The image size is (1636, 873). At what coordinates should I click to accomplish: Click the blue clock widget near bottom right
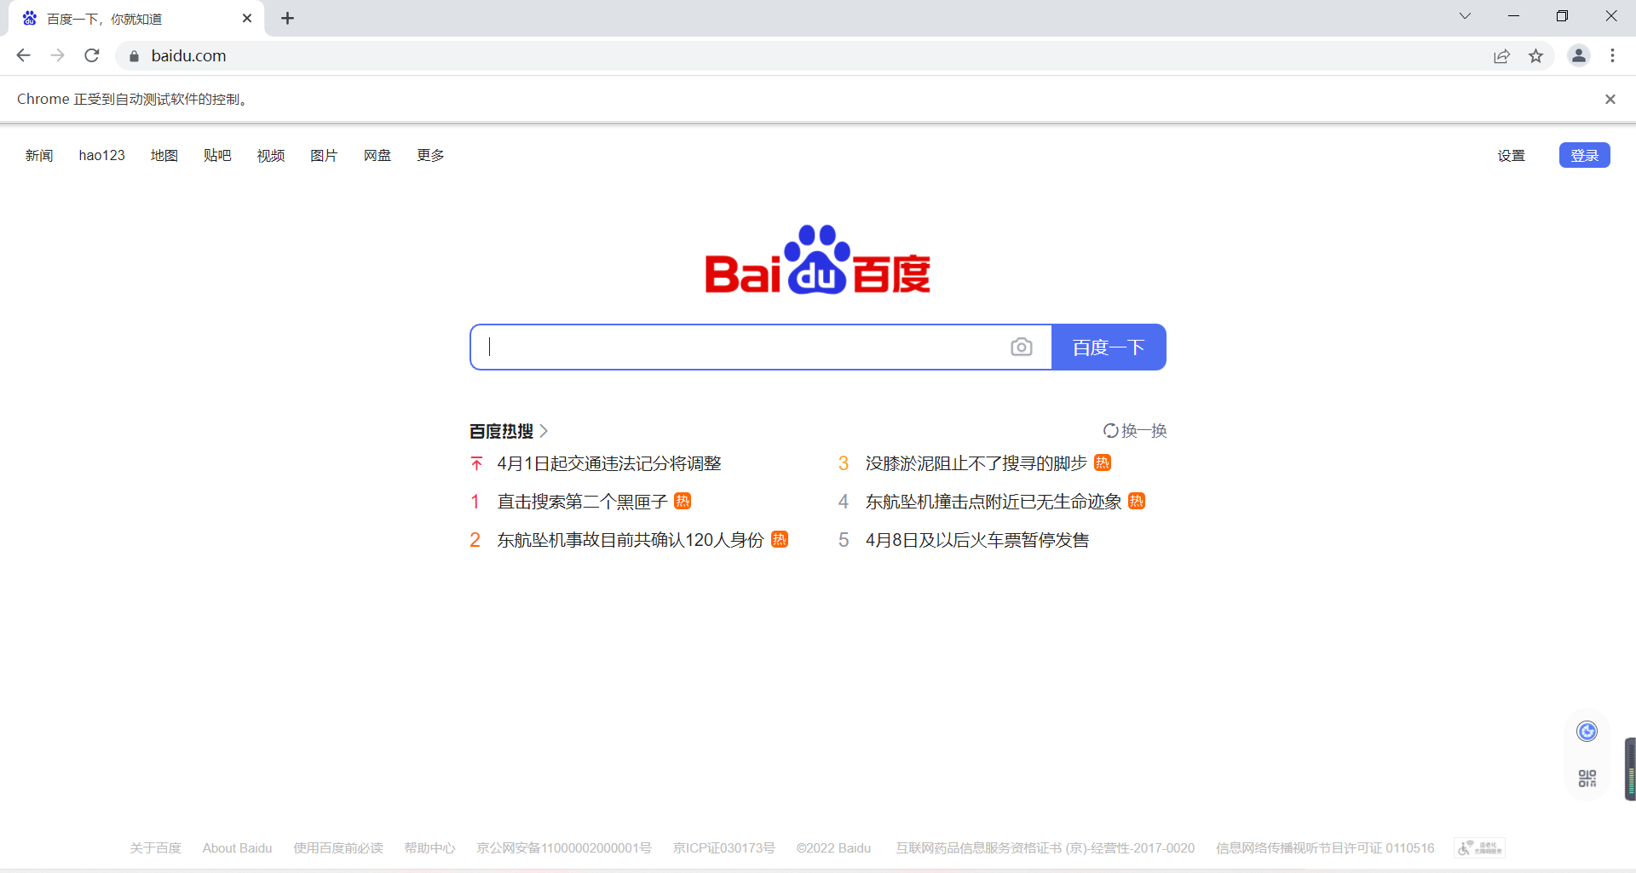(x=1586, y=731)
